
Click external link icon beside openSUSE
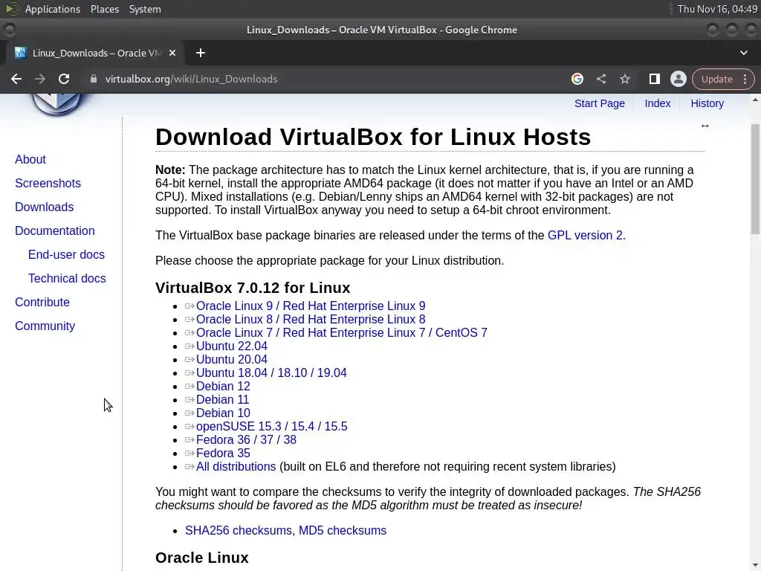pyautogui.click(x=190, y=426)
